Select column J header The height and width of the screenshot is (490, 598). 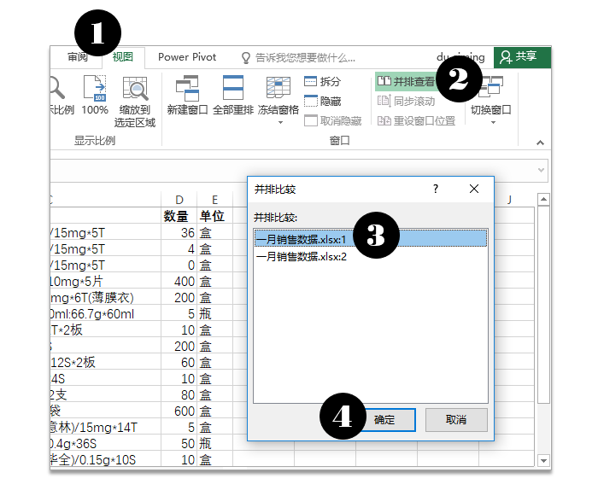click(x=509, y=200)
